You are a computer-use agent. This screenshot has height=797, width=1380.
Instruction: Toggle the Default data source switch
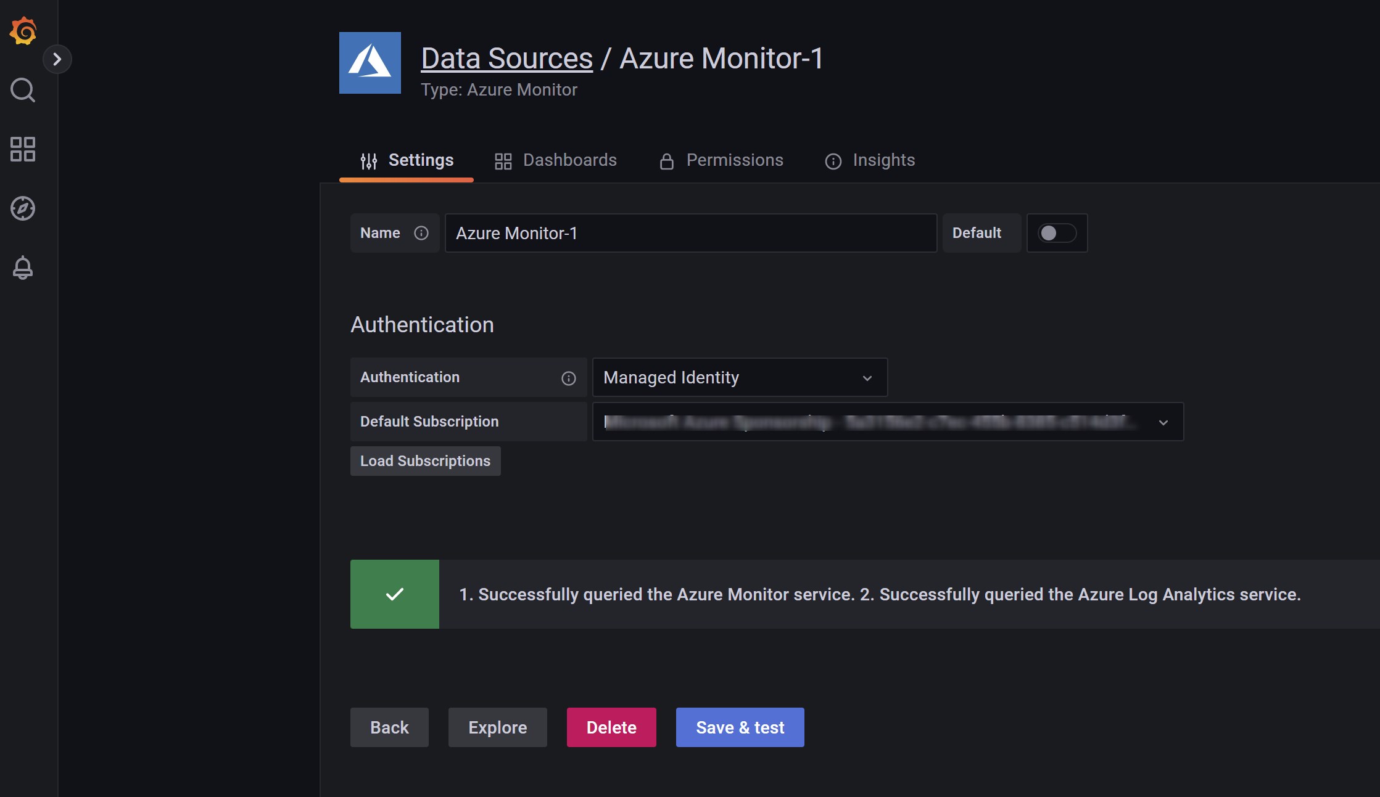pos(1057,233)
